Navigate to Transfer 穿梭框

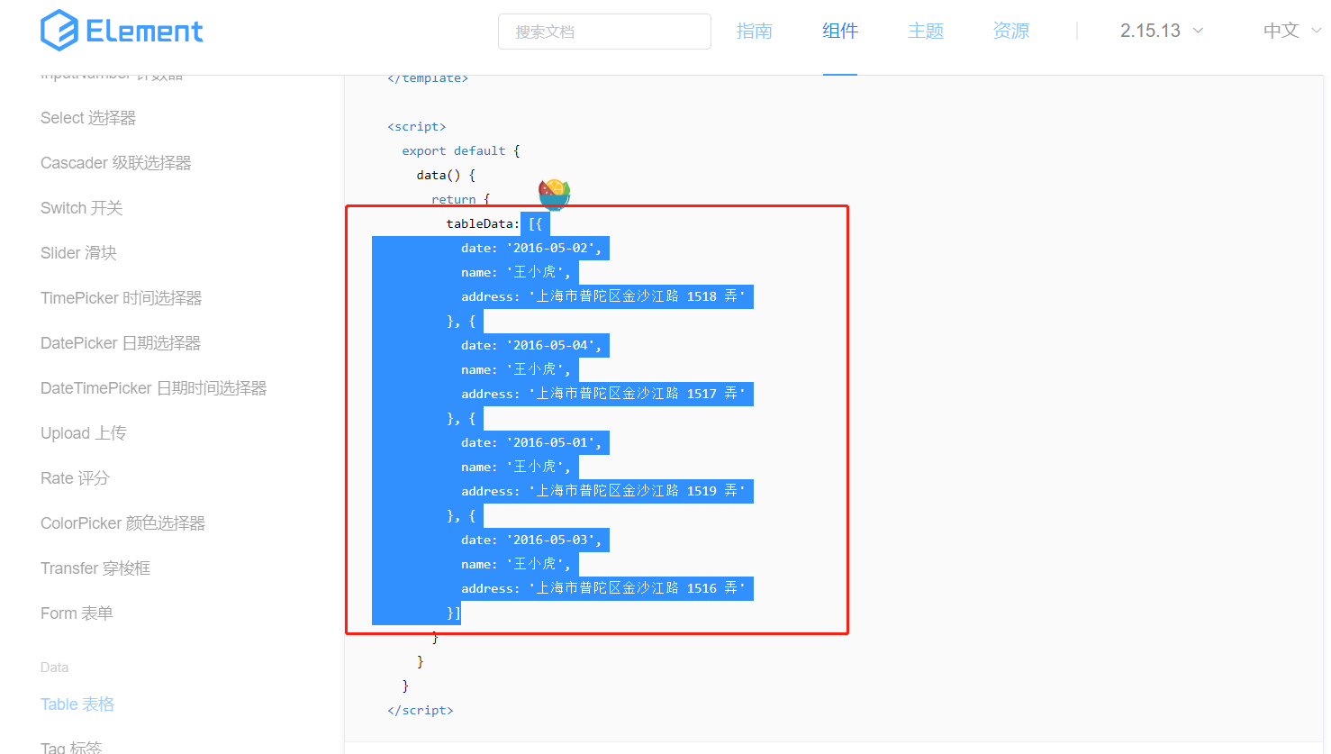coord(95,568)
